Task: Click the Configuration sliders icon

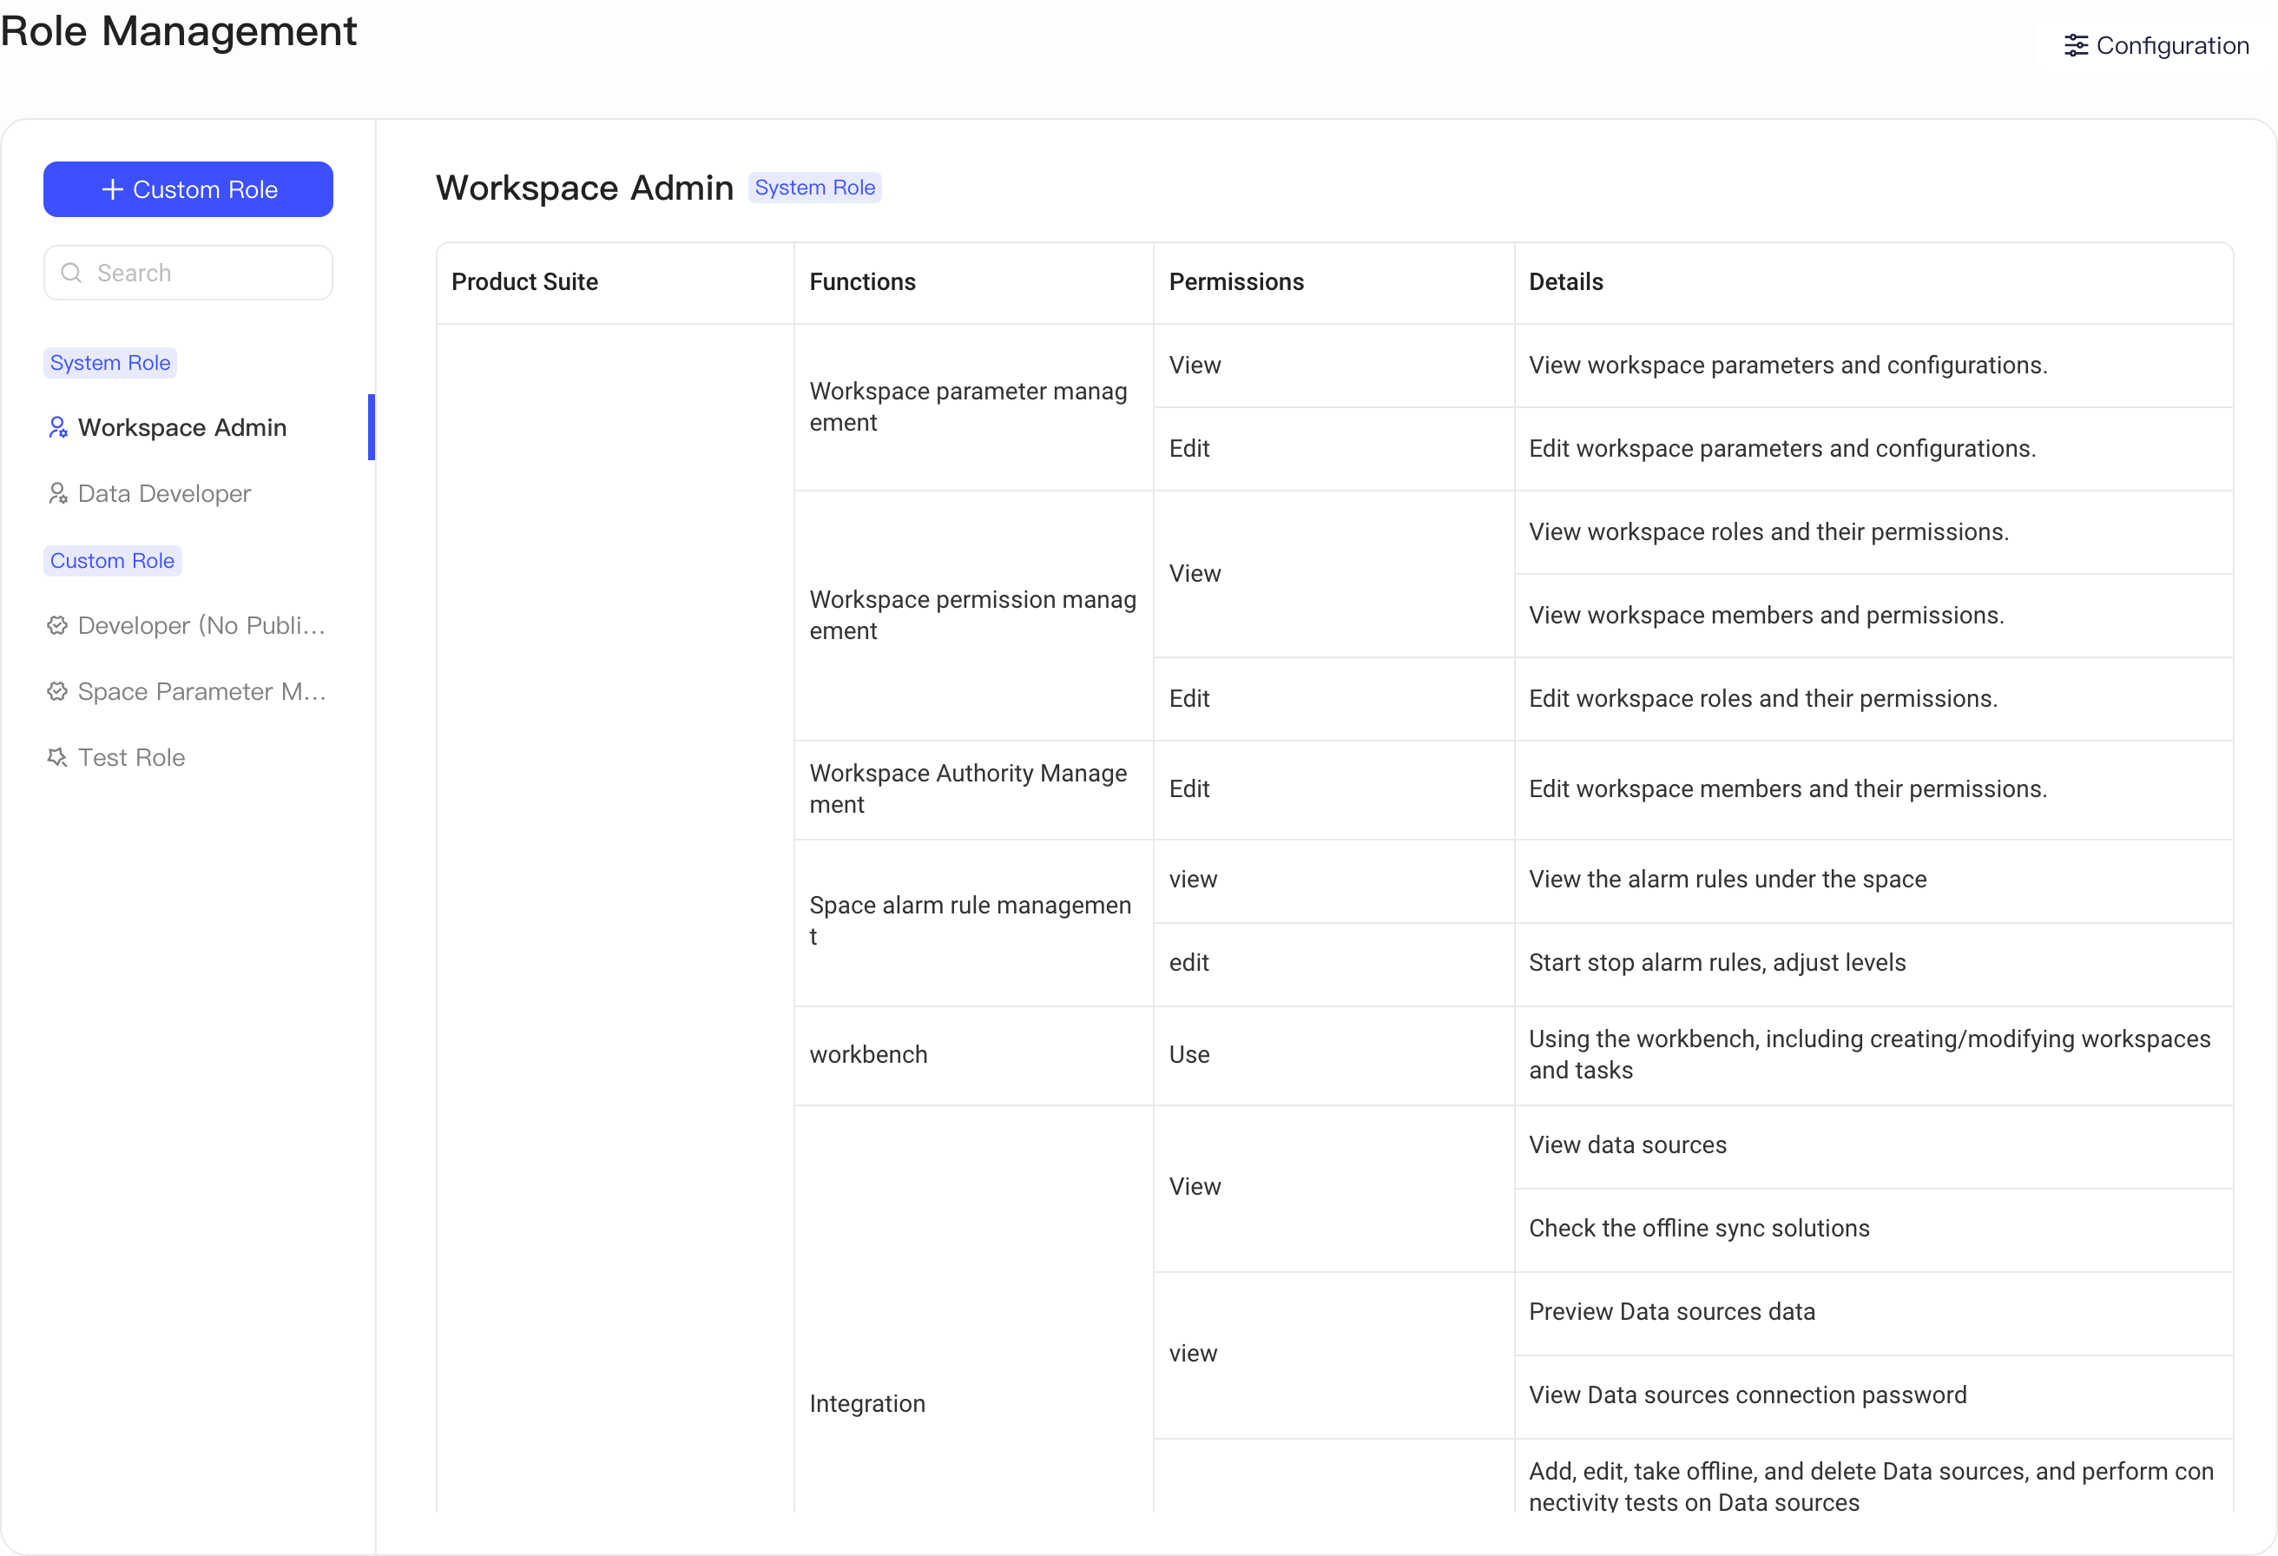Action: click(2075, 46)
